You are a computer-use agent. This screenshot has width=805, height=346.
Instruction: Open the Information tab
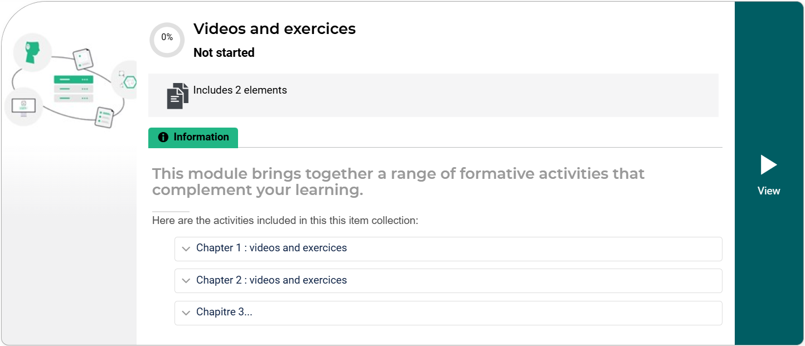point(193,137)
